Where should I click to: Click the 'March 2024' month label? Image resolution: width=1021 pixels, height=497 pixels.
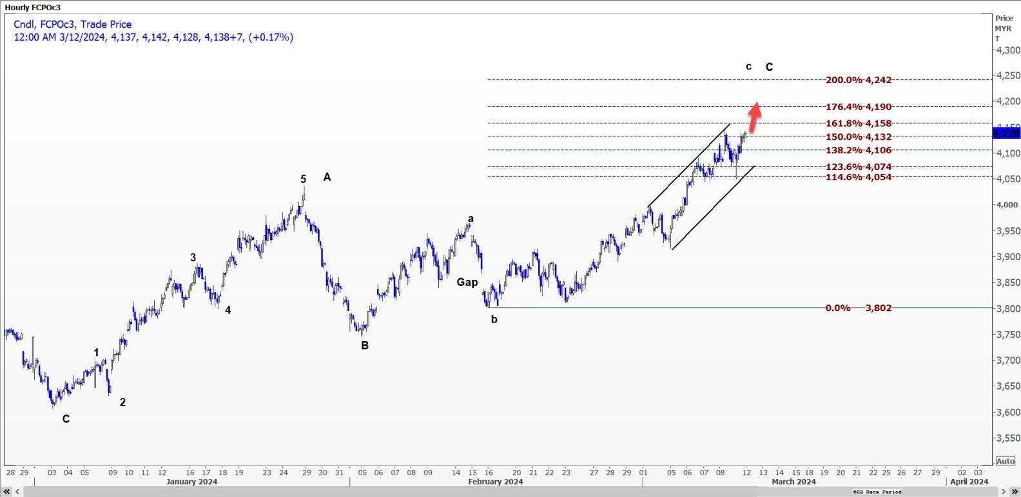tap(793, 482)
